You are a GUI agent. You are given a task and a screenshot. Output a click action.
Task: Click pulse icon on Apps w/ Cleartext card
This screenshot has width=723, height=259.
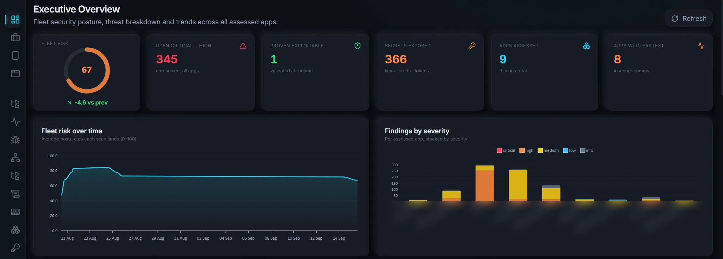coord(701,46)
